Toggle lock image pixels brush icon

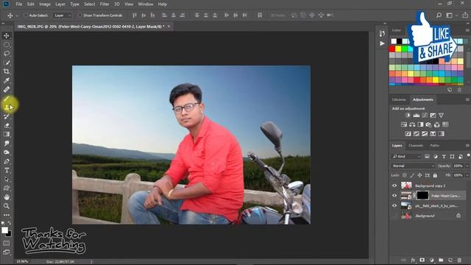click(412, 175)
